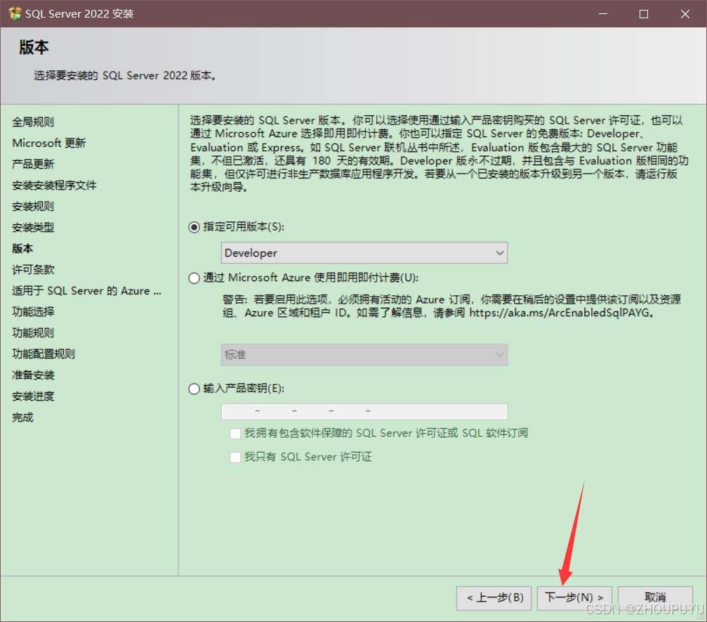Expand the 标准 Azure edition dropdown
The height and width of the screenshot is (622, 707).
(364, 355)
